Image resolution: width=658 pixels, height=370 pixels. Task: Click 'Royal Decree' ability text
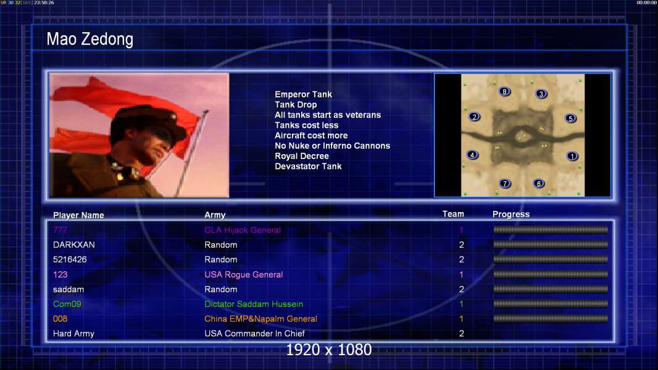coord(302,156)
